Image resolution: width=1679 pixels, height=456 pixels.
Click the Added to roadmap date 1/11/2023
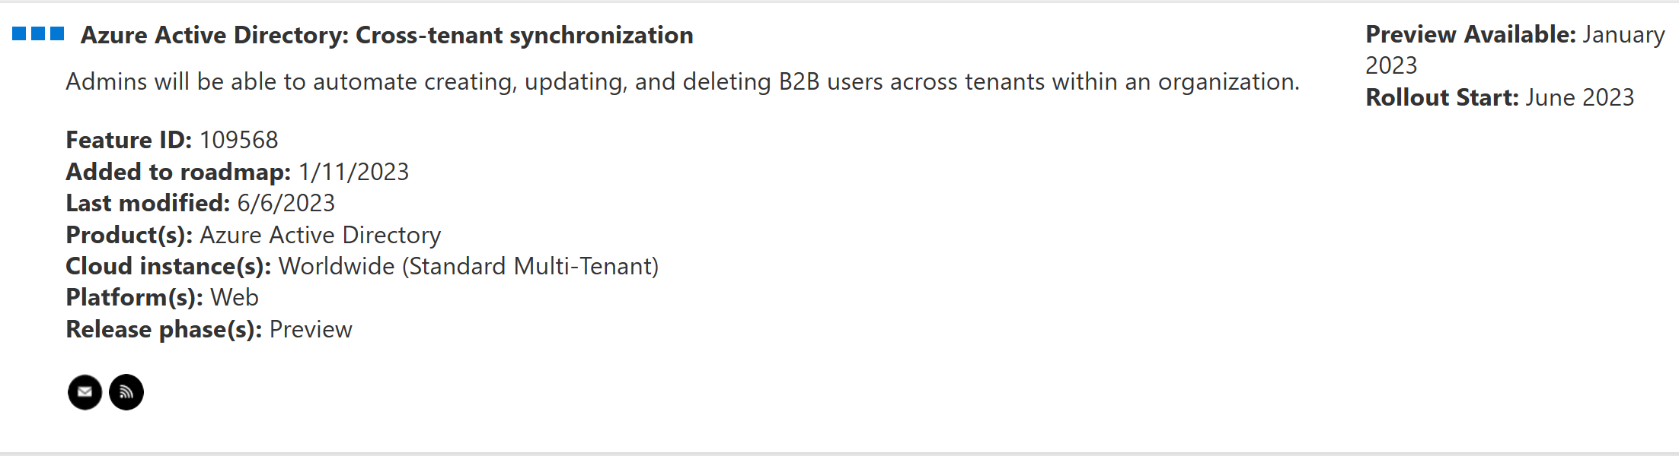[x=353, y=172]
